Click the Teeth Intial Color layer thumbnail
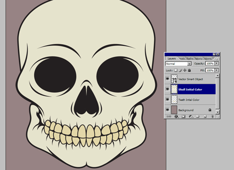 (174, 100)
